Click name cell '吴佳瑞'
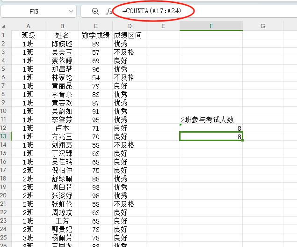Screen dimensions: 297x247 [62, 162]
